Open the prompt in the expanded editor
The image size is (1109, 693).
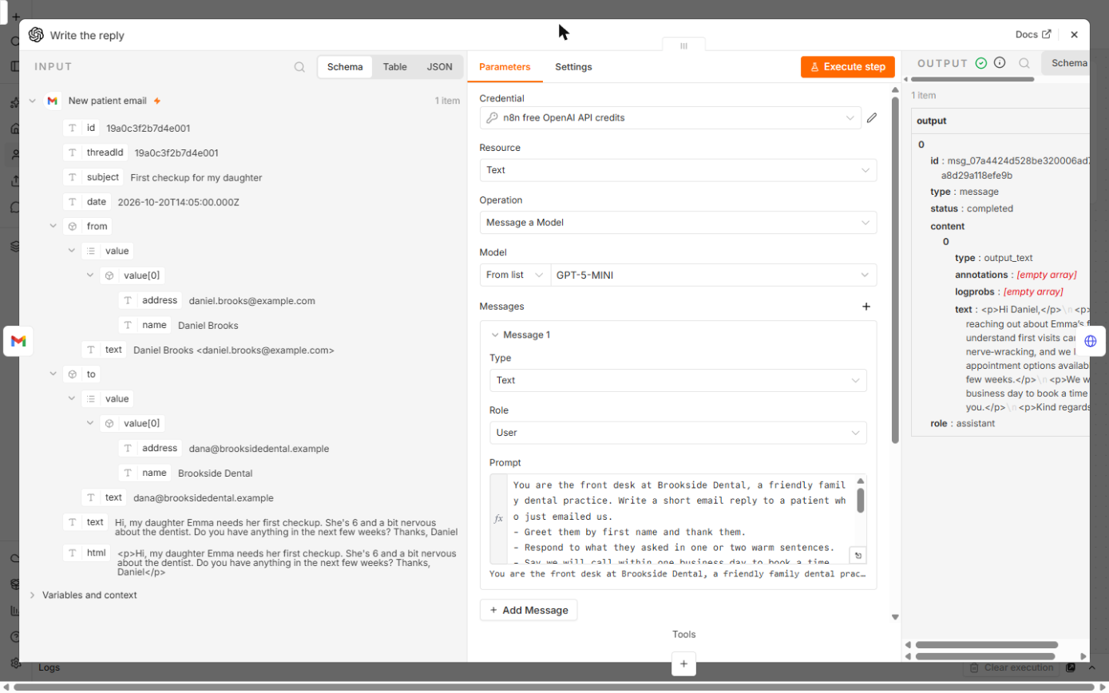point(857,555)
